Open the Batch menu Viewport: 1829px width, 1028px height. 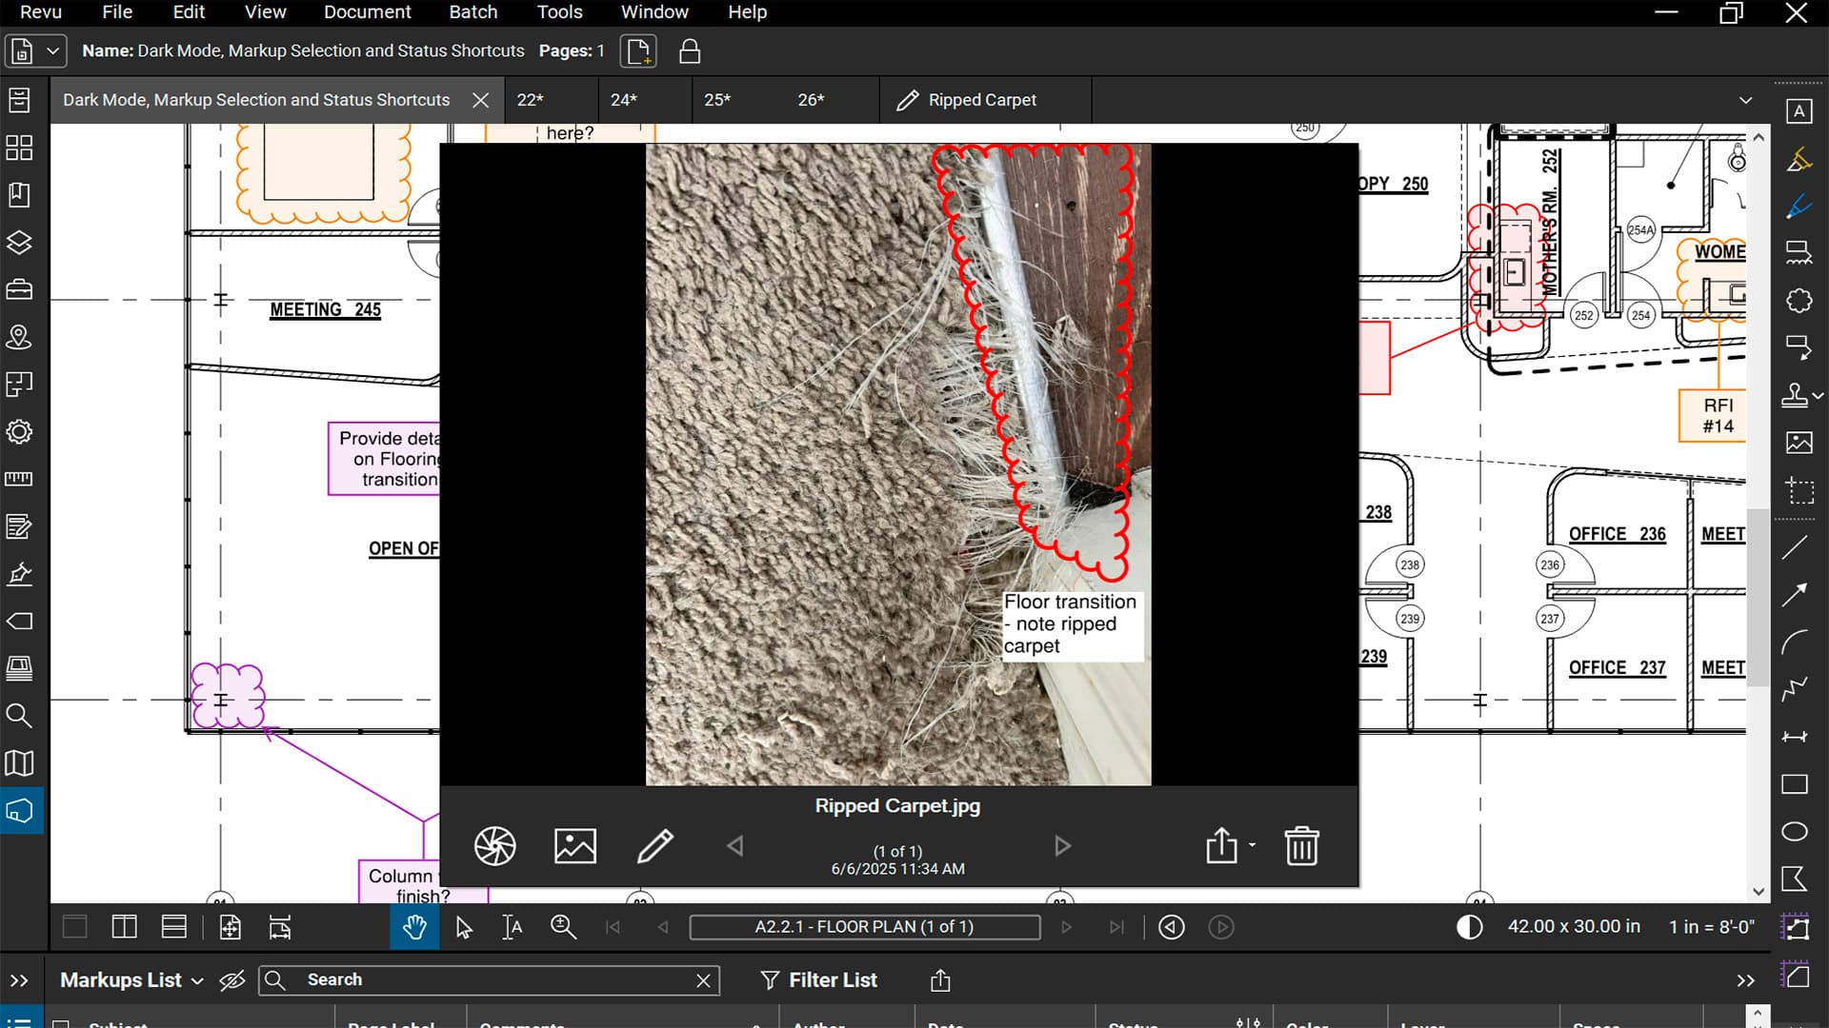[472, 12]
